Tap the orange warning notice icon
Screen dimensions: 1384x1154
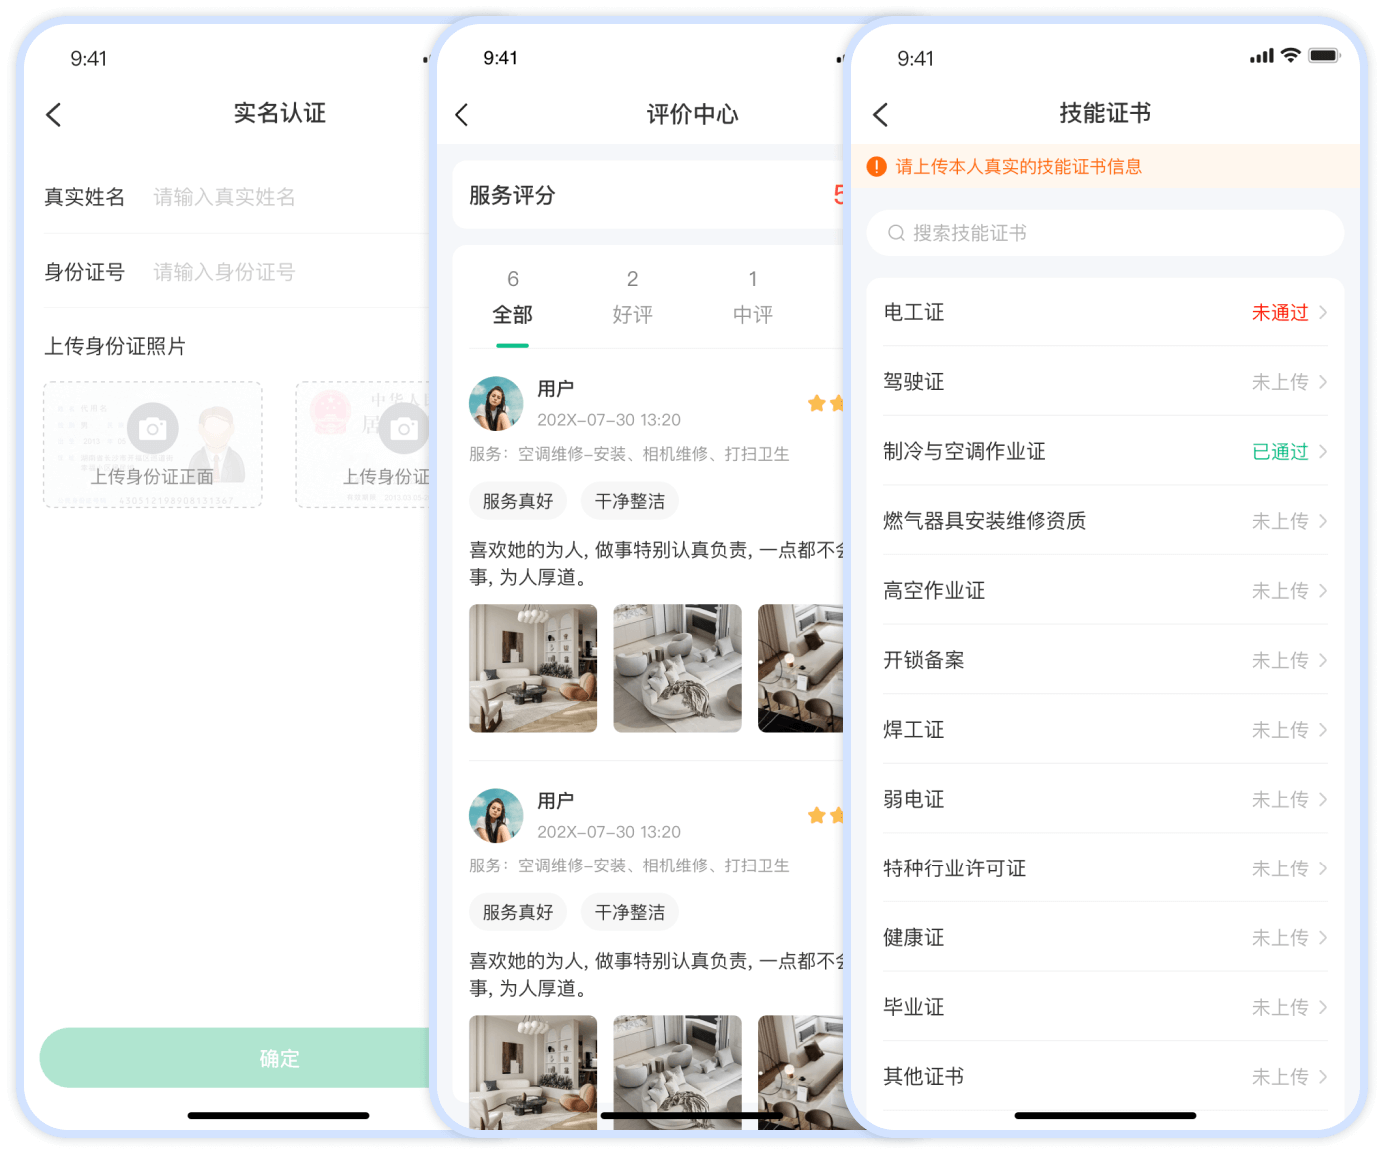pyautogui.click(x=877, y=167)
